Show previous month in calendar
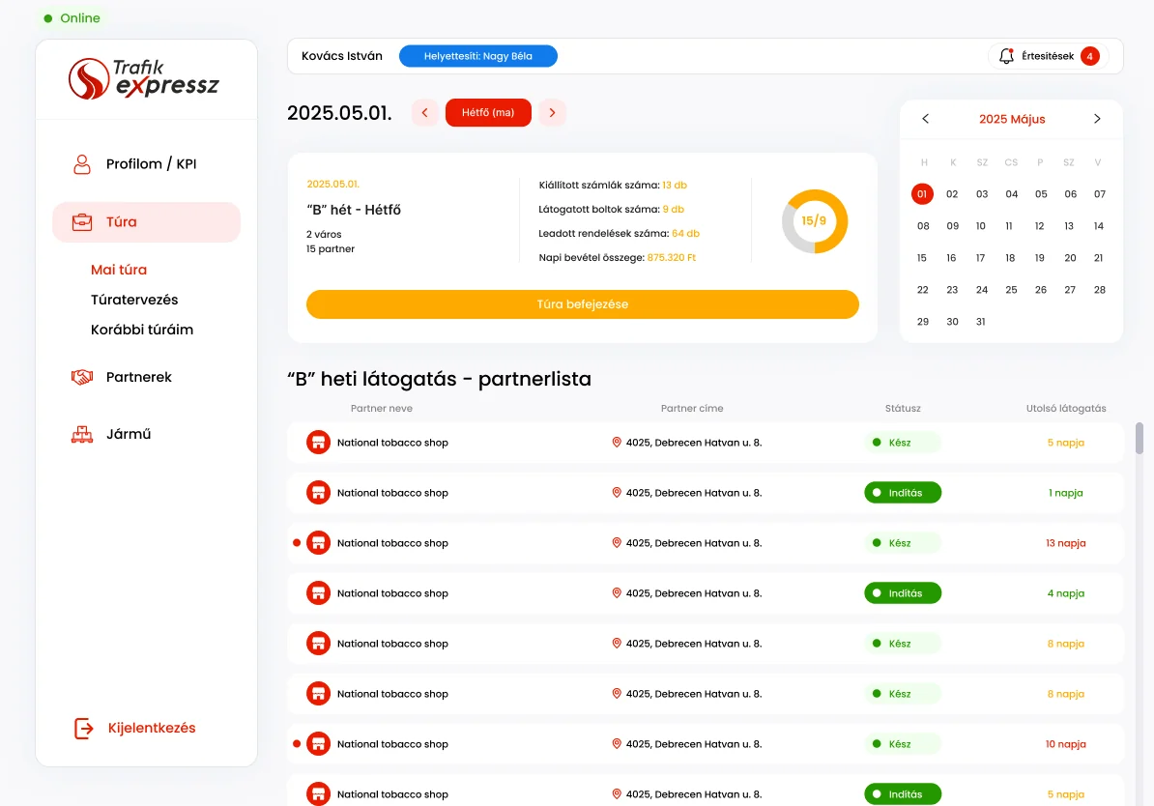 (x=926, y=119)
